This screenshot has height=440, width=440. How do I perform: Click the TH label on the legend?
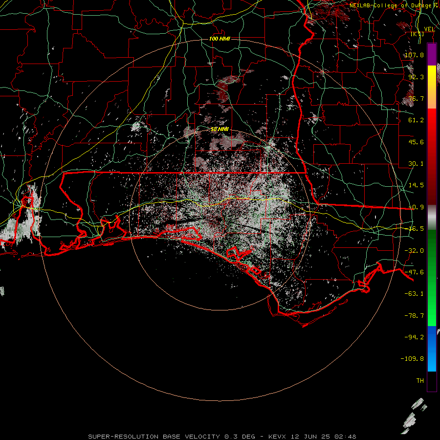(420, 381)
